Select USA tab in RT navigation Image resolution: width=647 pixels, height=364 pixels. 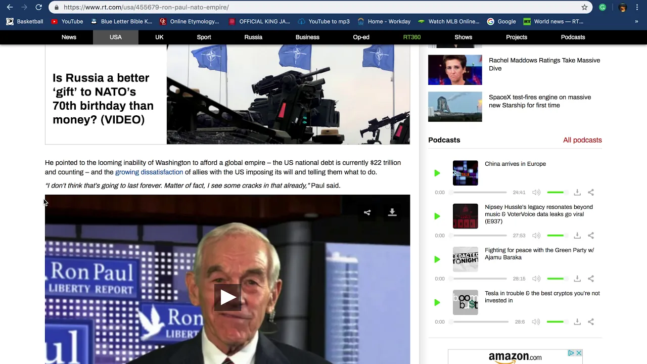pos(116,37)
